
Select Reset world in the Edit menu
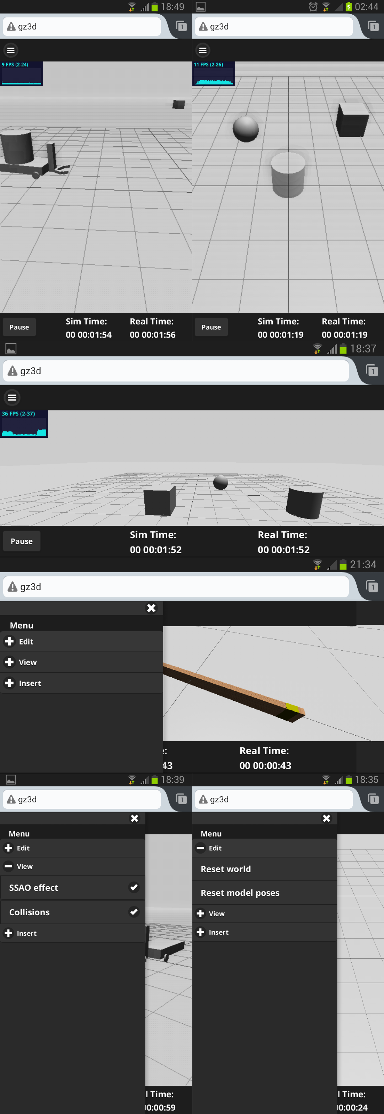[x=225, y=869]
